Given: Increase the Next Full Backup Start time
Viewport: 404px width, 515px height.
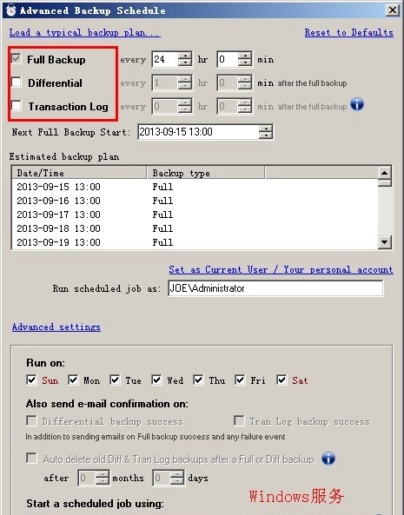Looking at the screenshot, I should tap(266, 129).
